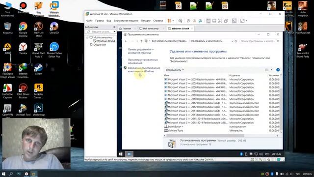Open the Вкладки menu
This screenshot has width=314, height=177.
[146, 21]
